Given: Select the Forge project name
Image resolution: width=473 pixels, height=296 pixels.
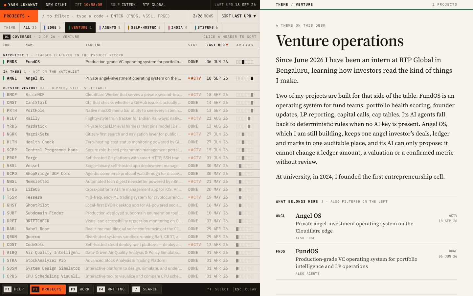Looking at the screenshot, I should (x=32, y=158).
